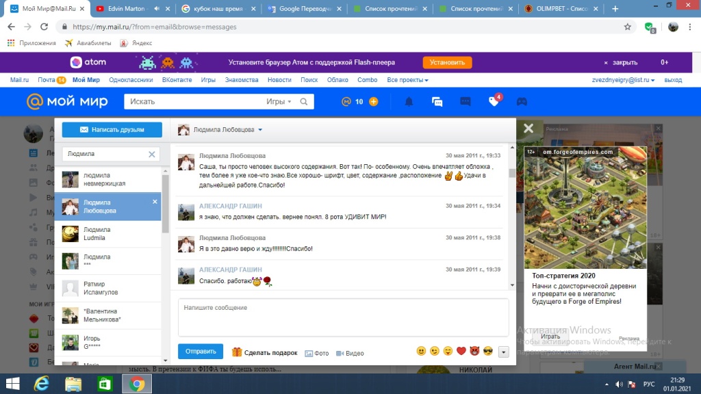This screenshot has width=701, height=394.
Task: Expand the emoji list dropdown arrow
Action: (504, 352)
